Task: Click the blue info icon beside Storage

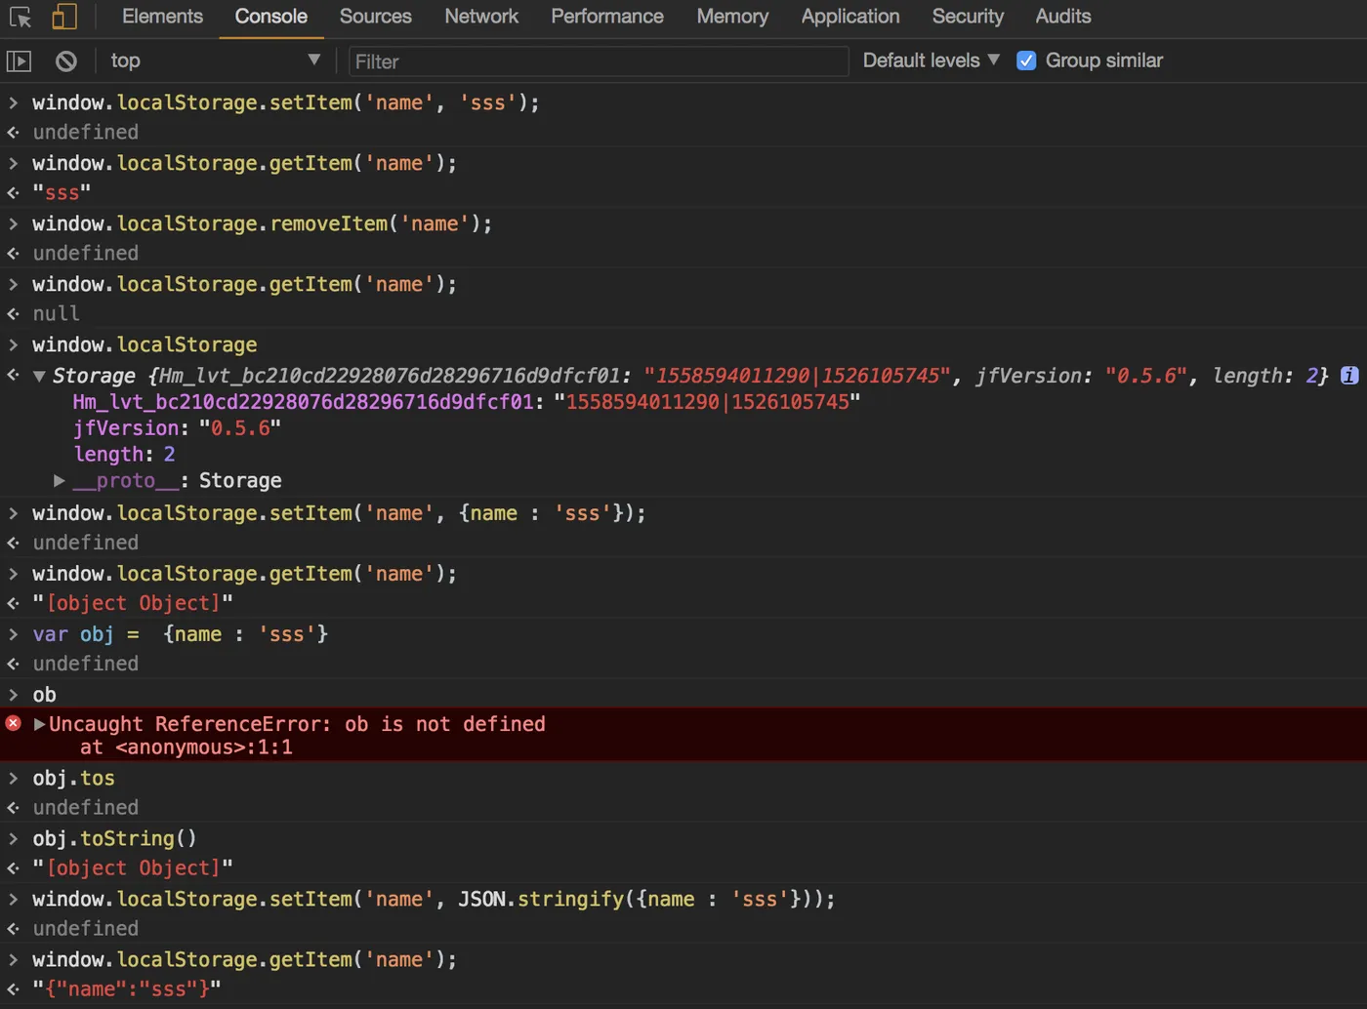Action: (x=1349, y=375)
